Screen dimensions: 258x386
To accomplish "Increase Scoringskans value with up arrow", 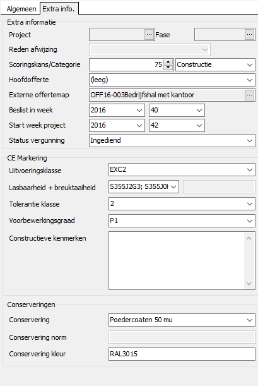I will coord(168,62).
